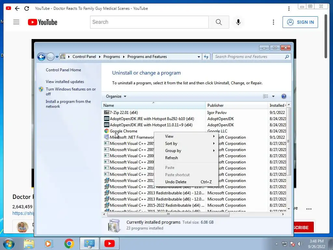Focus the YouTube Search field
This screenshot has height=250, width=333.
[149, 22]
